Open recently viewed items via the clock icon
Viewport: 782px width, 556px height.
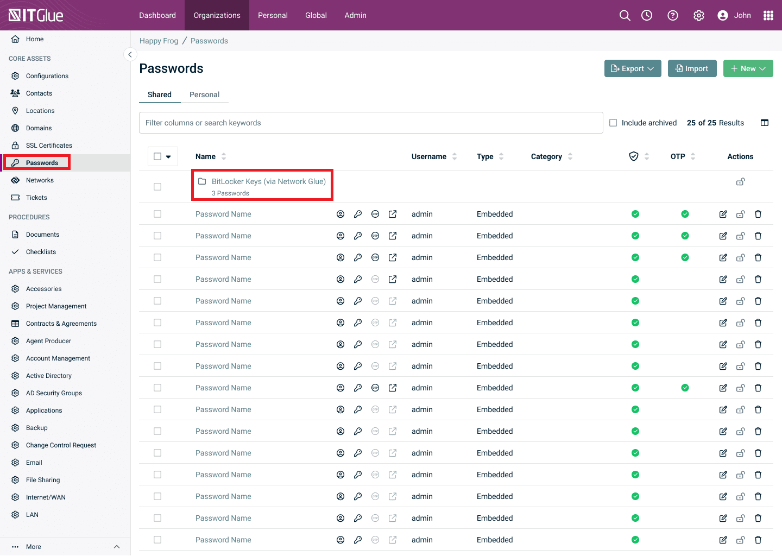pos(646,15)
